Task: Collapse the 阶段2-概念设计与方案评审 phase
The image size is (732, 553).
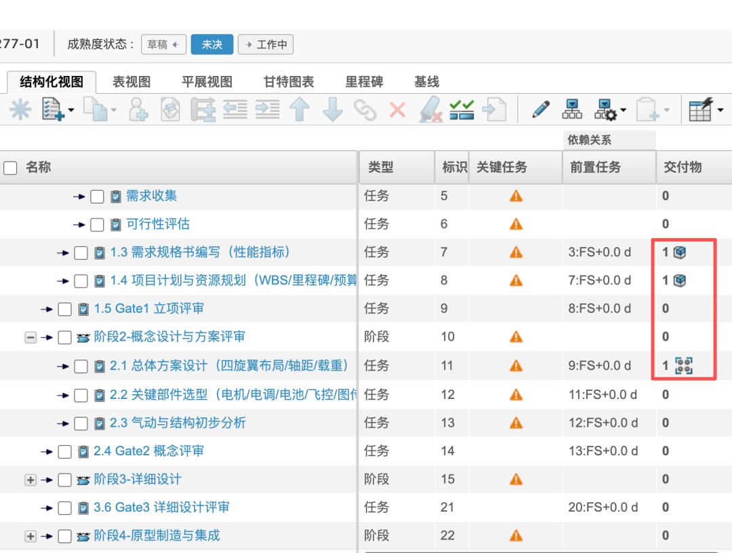Action: click(x=30, y=337)
